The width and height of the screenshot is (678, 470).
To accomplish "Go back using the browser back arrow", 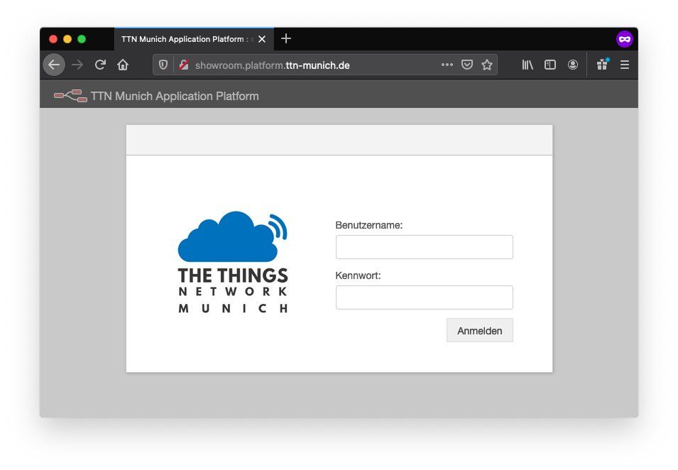I will [x=54, y=65].
